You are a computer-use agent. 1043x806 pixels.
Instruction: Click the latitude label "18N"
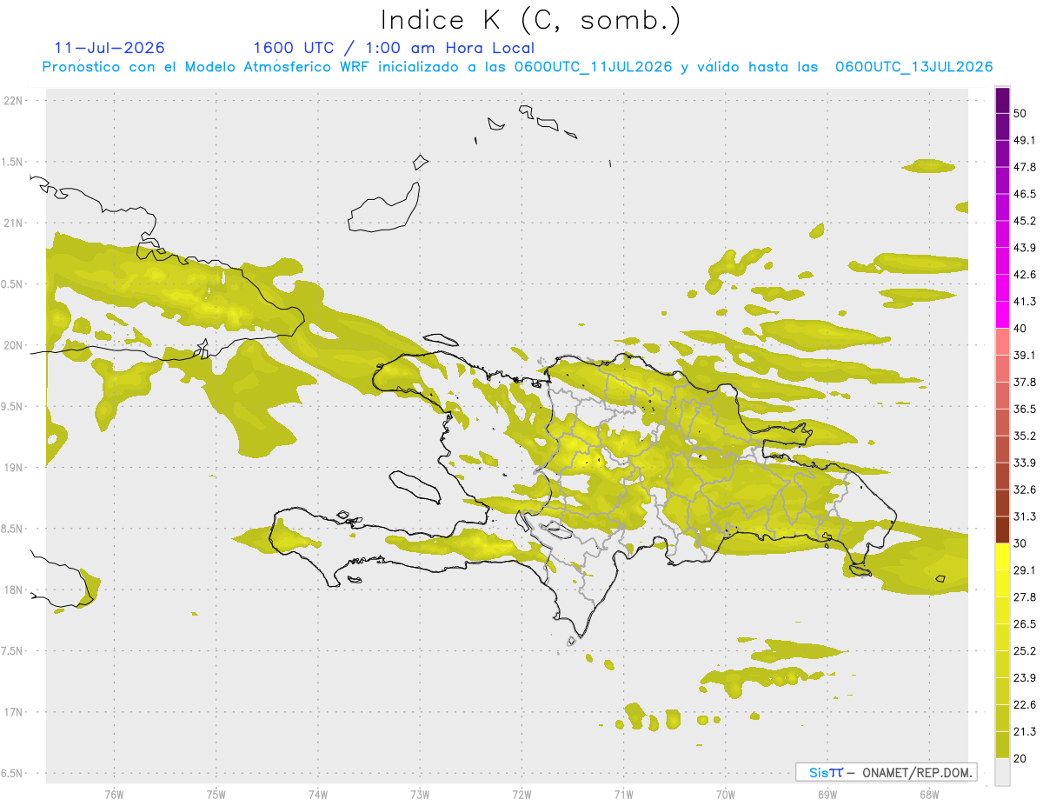[15, 590]
